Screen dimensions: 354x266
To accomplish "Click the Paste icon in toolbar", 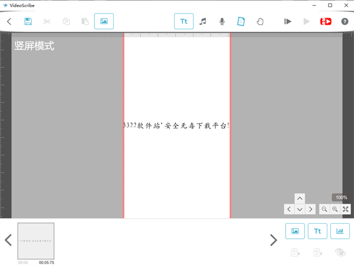I will (85, 21).
